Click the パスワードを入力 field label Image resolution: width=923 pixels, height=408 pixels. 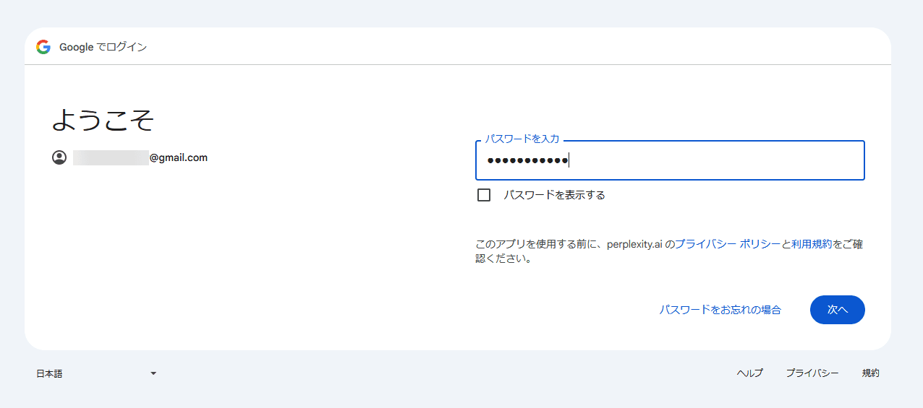[522, 139]
